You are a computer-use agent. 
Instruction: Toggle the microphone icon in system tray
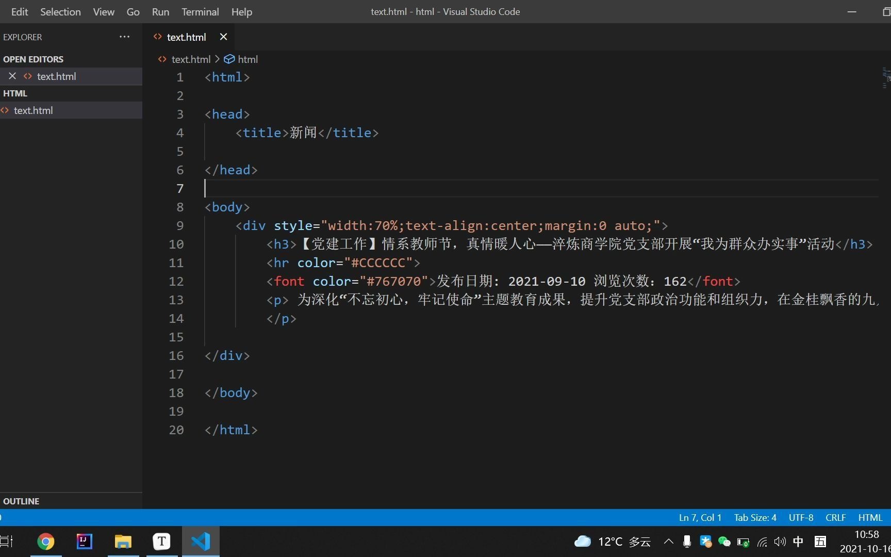point(687,542)
